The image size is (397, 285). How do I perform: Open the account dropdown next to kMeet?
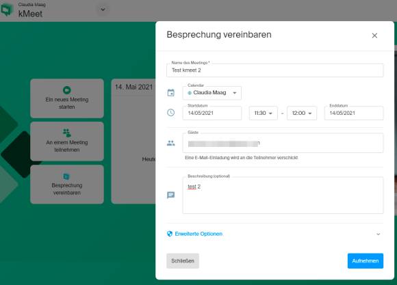103,10
